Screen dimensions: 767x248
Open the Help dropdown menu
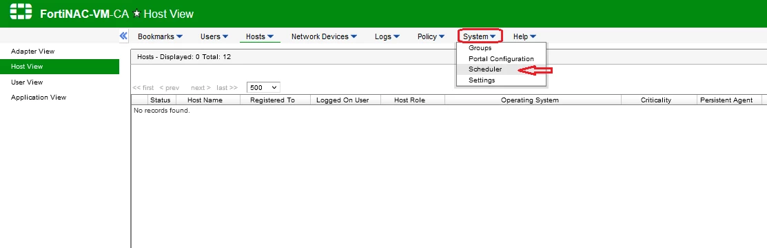pyautogui.click(x=525, y=36)
